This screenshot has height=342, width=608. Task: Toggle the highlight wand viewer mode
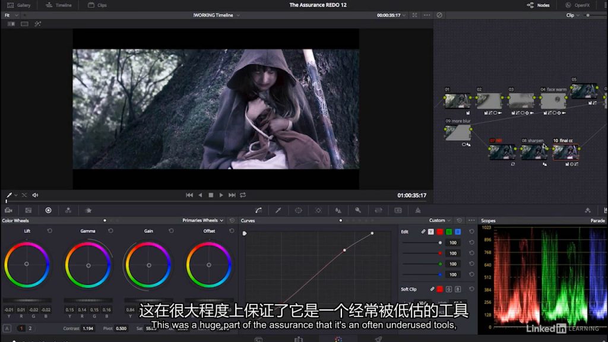[x=37, y=24]
